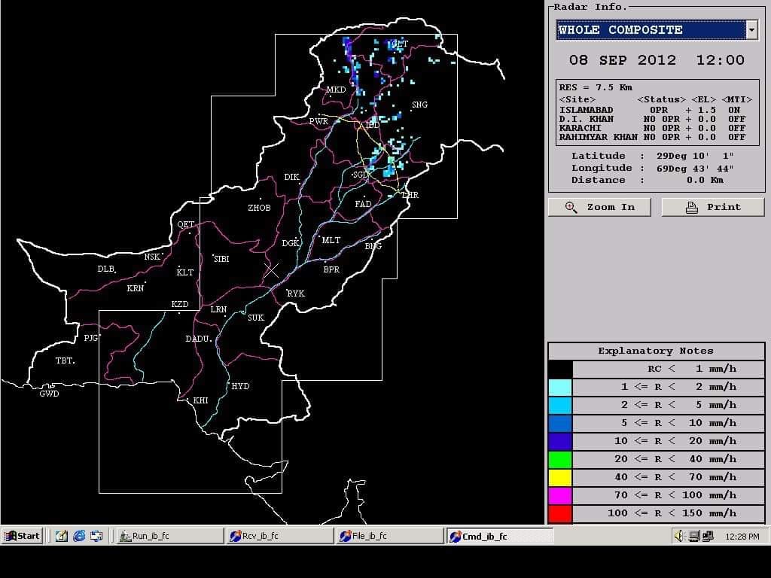Click the SUK station label
The height and width of the screenshot is (578, 771).
[256, 318]
